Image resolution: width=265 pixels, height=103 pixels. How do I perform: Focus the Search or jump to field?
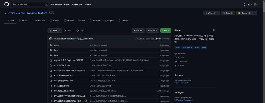click(30, 4)
